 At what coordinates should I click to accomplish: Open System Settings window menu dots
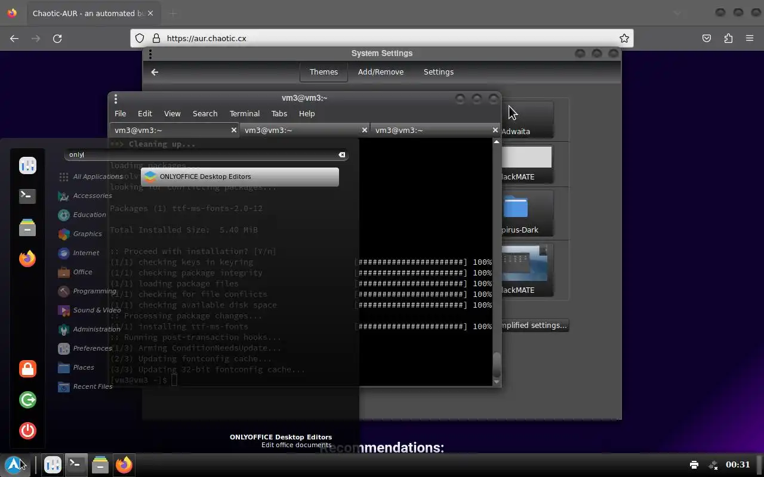(150, 54)
